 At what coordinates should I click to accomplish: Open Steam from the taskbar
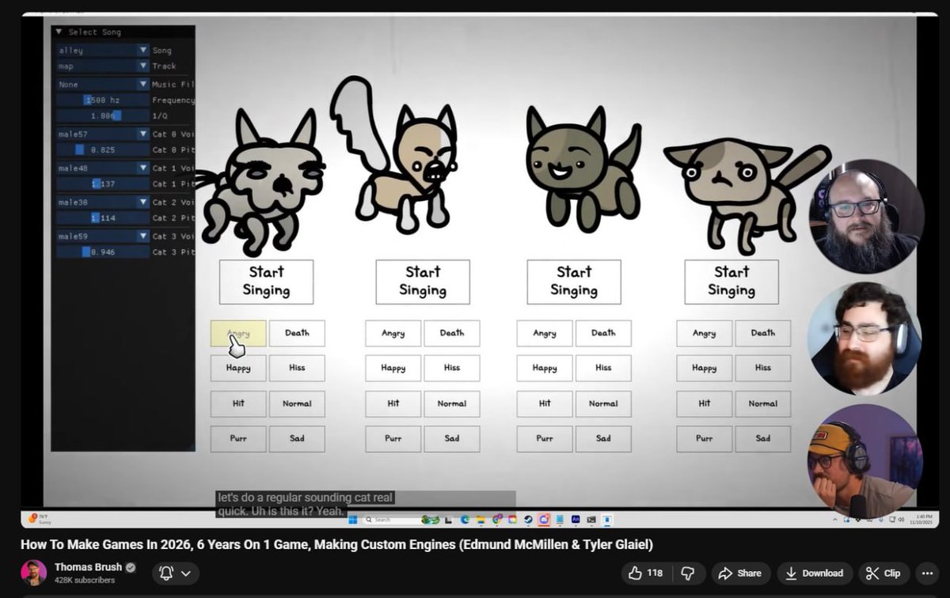point(528,520)
